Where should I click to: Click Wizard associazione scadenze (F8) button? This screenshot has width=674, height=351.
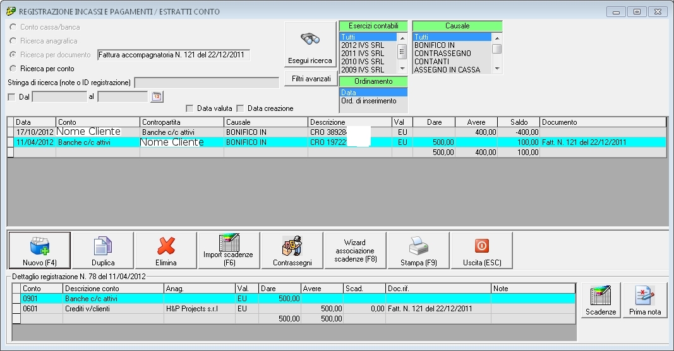(355, 251)
